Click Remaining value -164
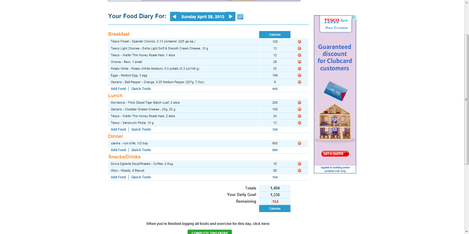Viewport: 469px width, 234px height. coord(275,201)
